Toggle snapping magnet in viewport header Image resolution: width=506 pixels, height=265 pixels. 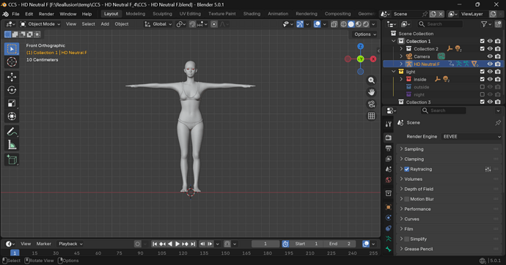pos(192,24)
